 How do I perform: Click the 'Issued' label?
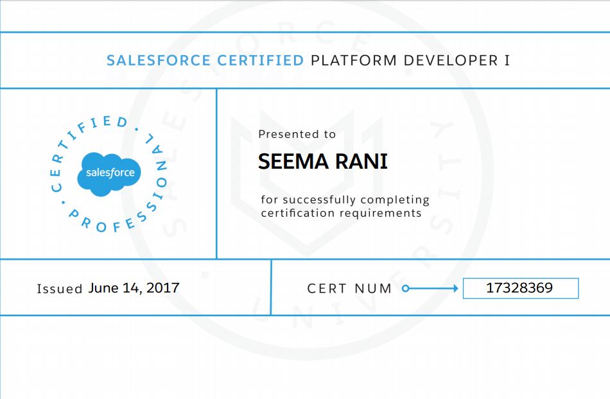tap(59, 289)
